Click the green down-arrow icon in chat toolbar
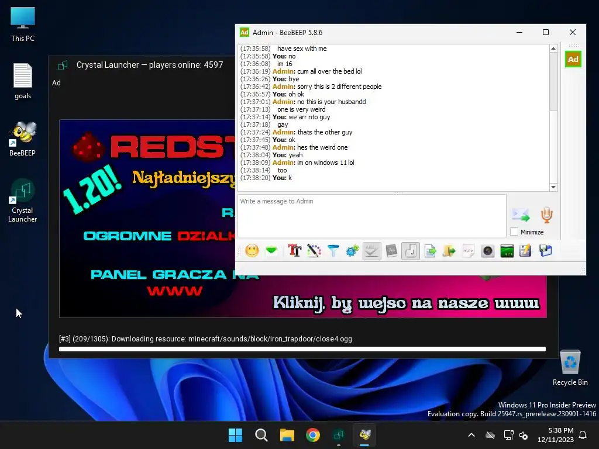 click(271, 251)
